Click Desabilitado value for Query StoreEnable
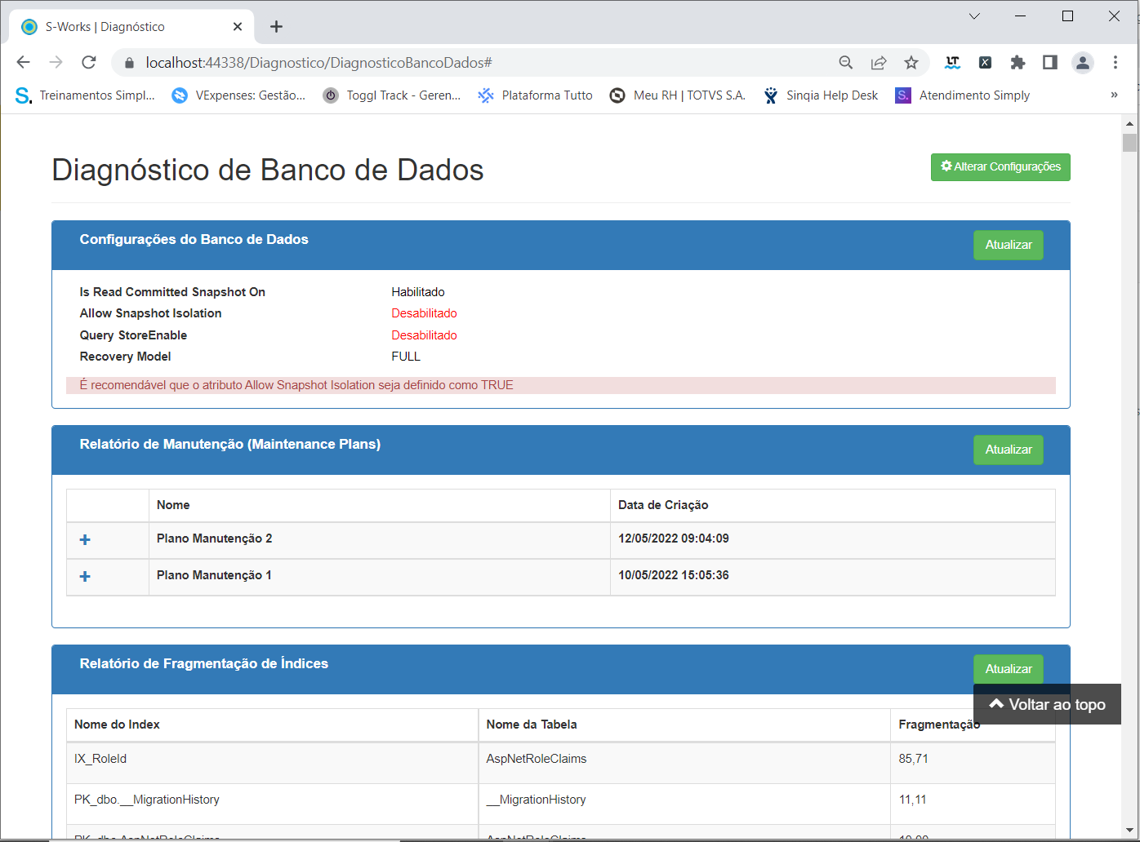1140x842 pixels. pos(424,335)
